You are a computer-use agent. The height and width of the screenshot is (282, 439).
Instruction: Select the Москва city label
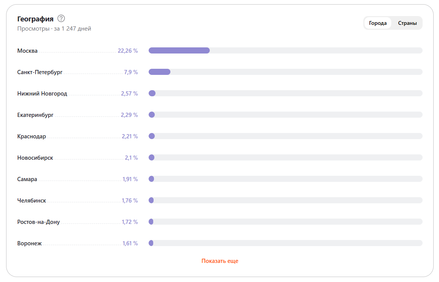coord(28,51)
